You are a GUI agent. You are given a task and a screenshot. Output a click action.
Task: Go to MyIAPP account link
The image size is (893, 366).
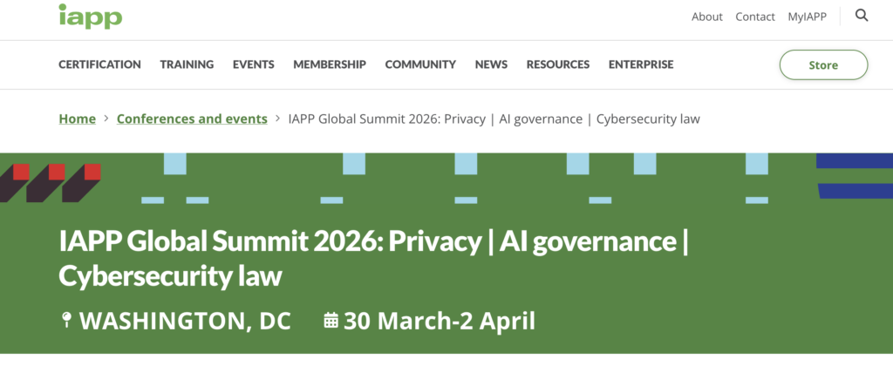pyautogui.click(x=808, y=17)
